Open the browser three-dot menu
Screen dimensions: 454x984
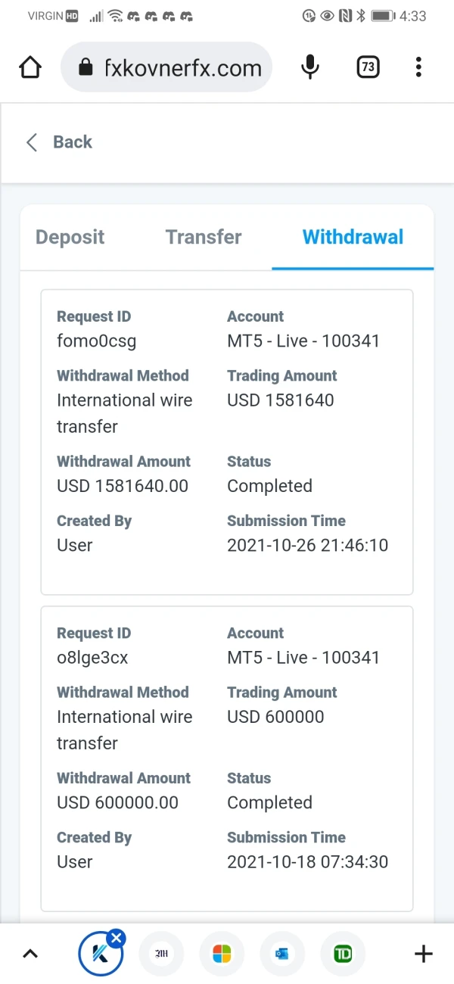(x=418, y=68)
